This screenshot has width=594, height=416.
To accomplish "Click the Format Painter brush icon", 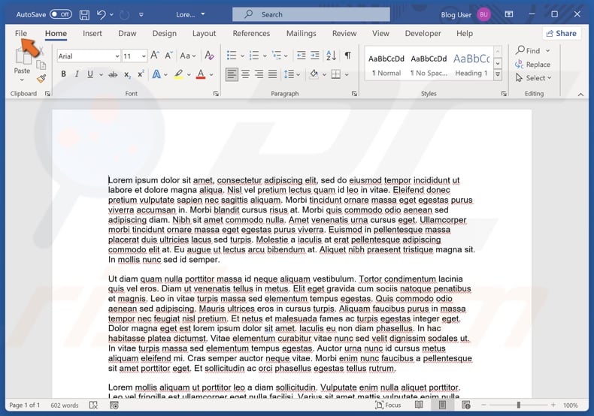I will pos(41,78).
